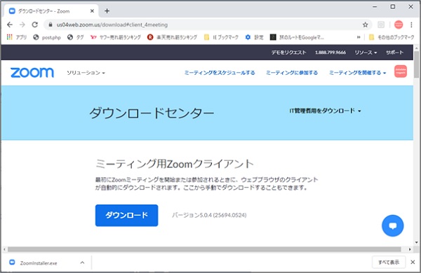Viewport: 421px width, 273px height.
Task: Open the タグ bookmark
Action: [76, 37]
